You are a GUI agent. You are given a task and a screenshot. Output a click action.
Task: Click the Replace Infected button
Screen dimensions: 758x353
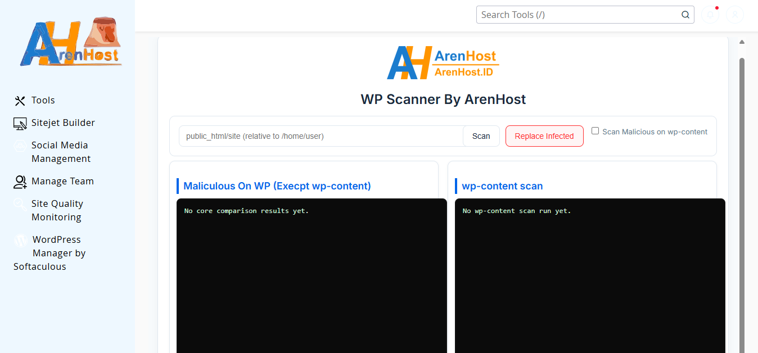pos(544,136)
